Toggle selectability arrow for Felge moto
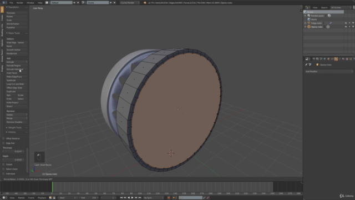This screenshot has width=355, height=200. tap(349, 23)
